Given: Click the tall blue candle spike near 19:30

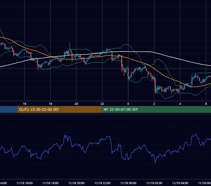Looking at the screenshot, I should [70, 46].
